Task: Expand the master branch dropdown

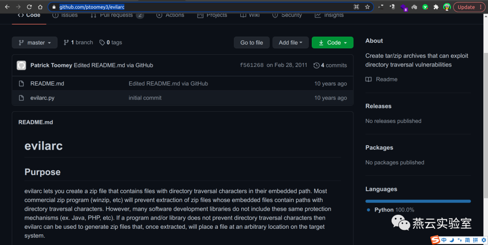Action: (34, 42)
